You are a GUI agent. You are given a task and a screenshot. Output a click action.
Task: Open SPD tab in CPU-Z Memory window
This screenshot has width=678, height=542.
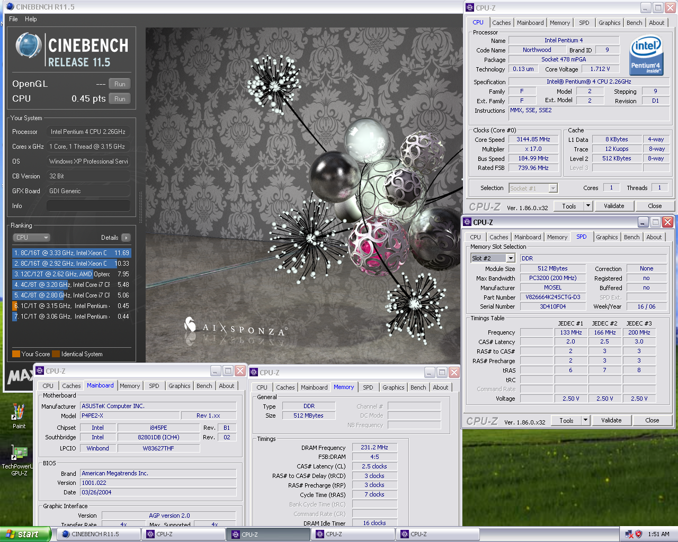point(368,387)
